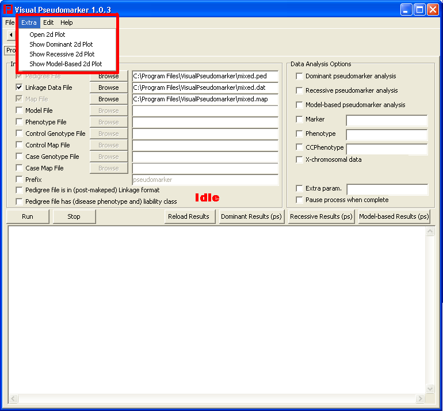Open Dominant Results (ps)
Image resolution: width=443 pixels, height=411 pixels.
coord(251,216)
